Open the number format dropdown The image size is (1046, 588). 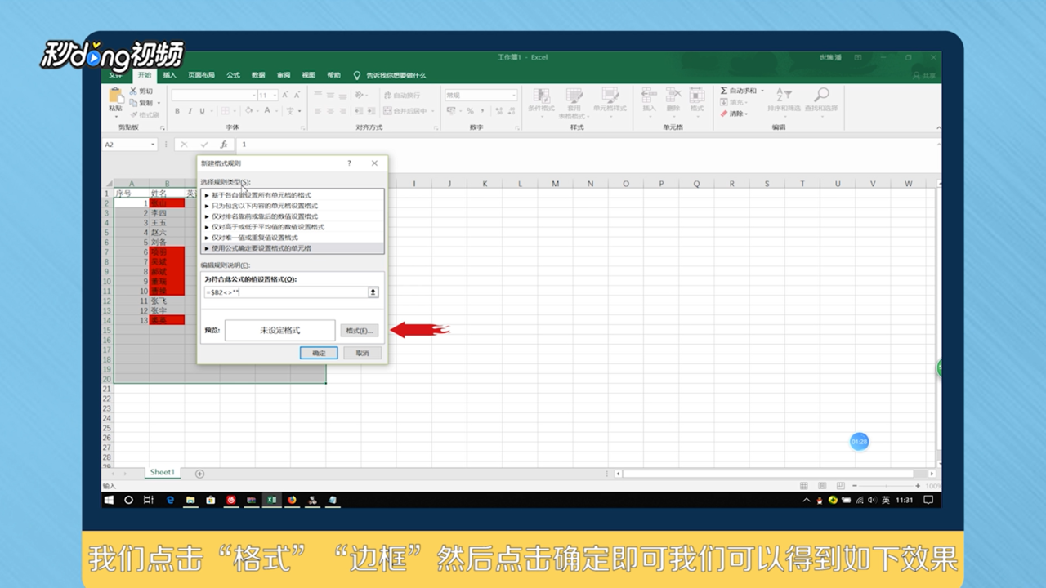[x=513, y=96]
